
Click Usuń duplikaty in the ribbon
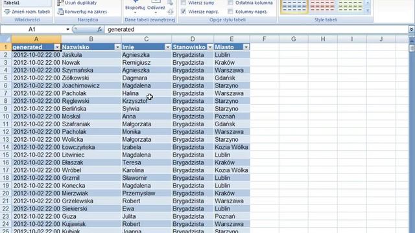point(80,3)
